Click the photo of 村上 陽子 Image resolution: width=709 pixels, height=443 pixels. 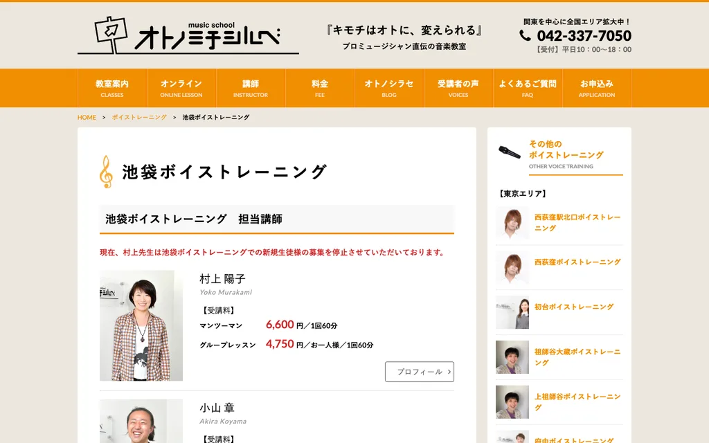[x=141, y=325]
